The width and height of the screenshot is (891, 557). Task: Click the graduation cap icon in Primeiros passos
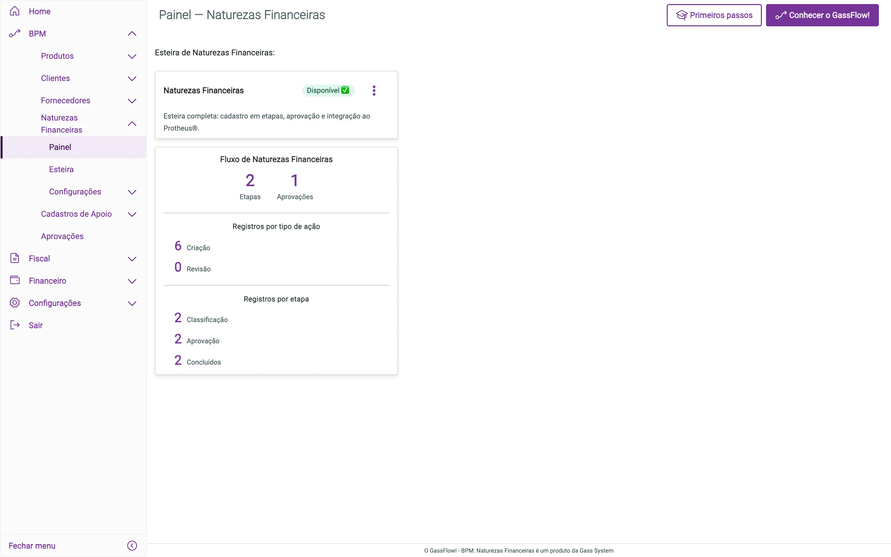(x=681, y=15)
